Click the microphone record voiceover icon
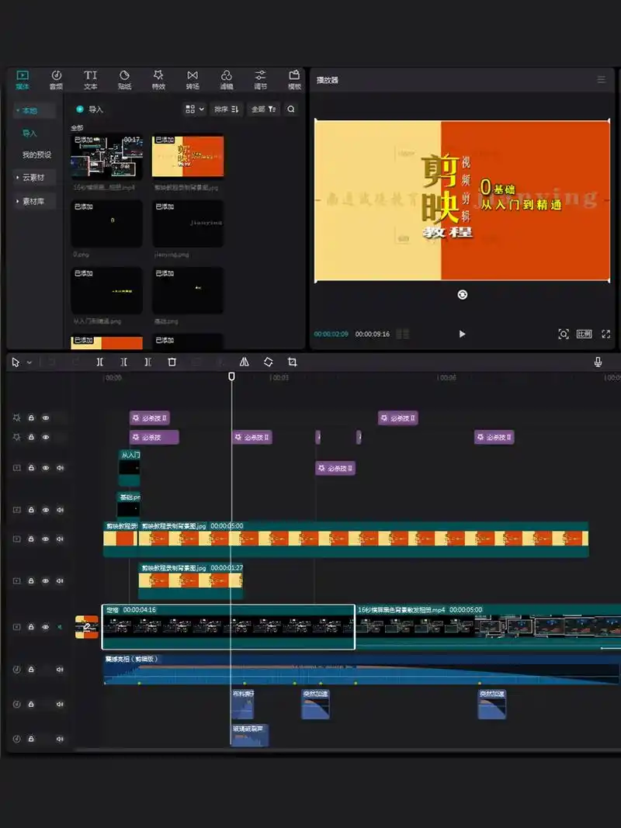Image resolution: width=621 pixels, height=828 pixels. [x=598, y=362]
